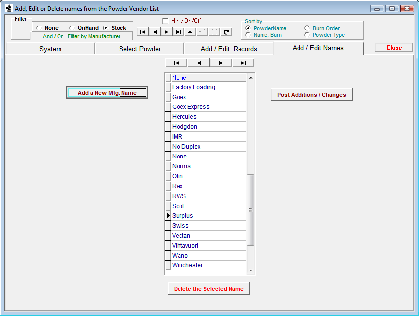Jump to last name in list navigator
Viewport: 419px width, 316px height.
pyautogui.click(x=243, y=63)
